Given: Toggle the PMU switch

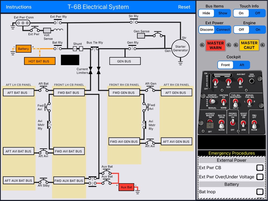Looking at the screenshot, I should tap(254, 124).
